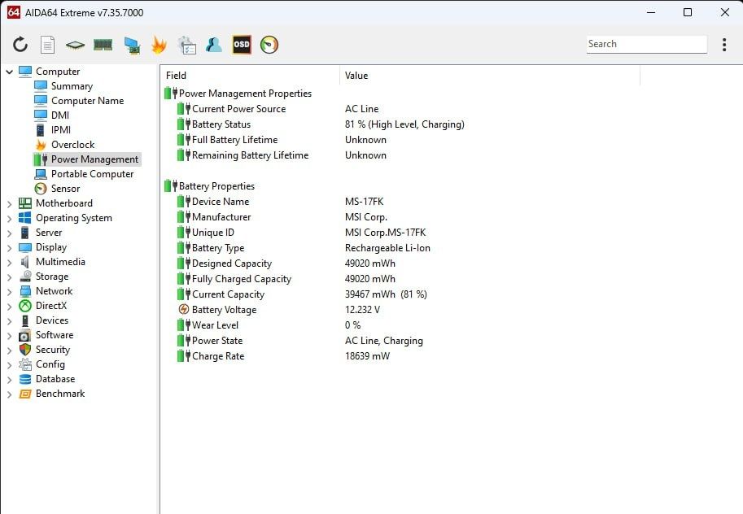Click the Refresh toolbar icon
Screen dimensions: 743x514
click(20, 45)
